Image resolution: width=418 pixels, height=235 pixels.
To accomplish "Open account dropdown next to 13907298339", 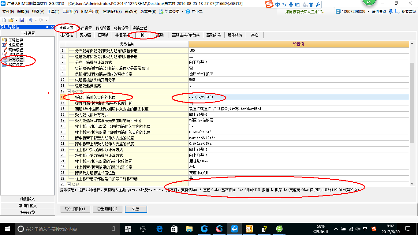I will 368,12.
